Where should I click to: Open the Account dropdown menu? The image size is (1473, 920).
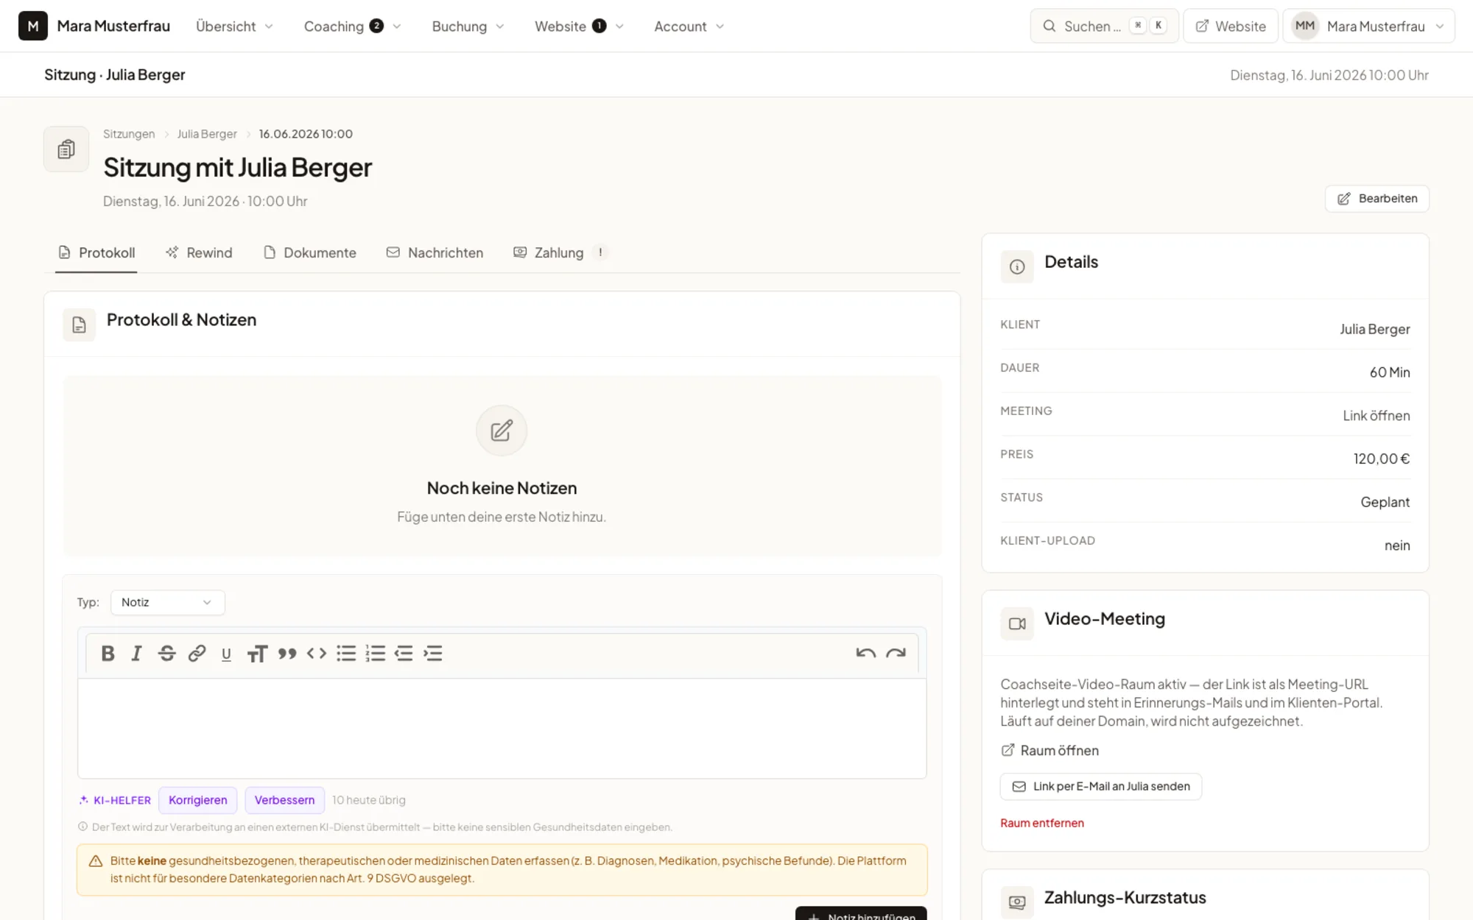click(689, 26)
